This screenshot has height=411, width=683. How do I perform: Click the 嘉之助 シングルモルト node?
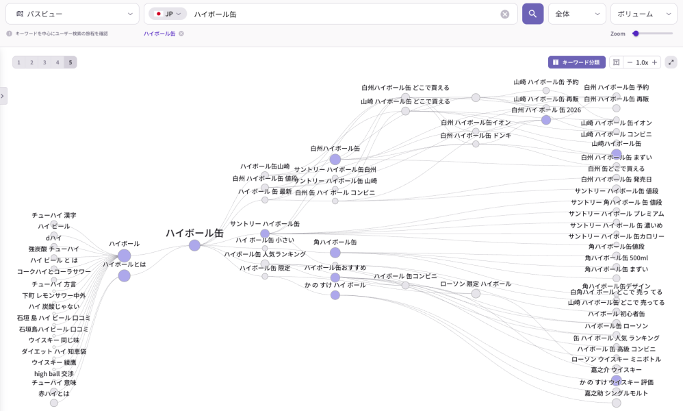(617, 403)
